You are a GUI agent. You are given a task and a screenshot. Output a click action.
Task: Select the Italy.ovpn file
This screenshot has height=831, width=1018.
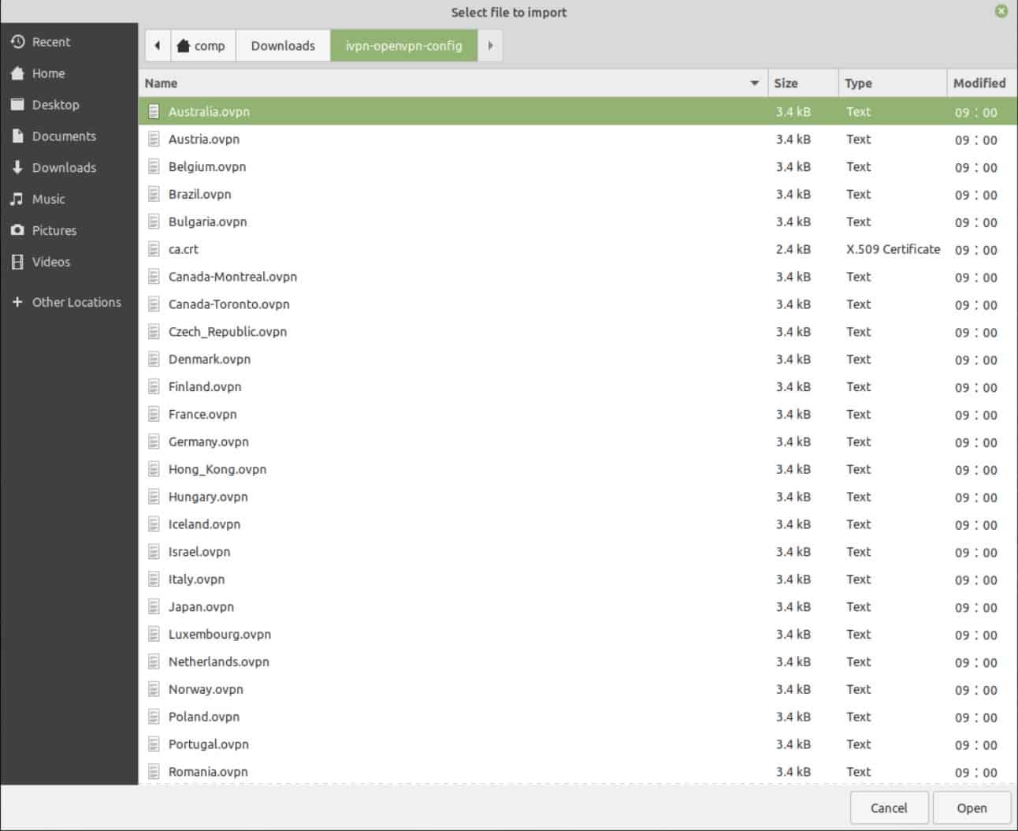[x=578, y=579]
